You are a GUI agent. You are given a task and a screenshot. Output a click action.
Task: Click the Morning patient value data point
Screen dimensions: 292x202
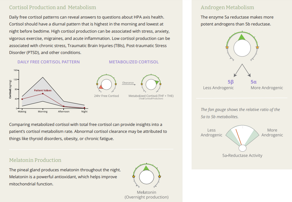click(x=43, y=94)
